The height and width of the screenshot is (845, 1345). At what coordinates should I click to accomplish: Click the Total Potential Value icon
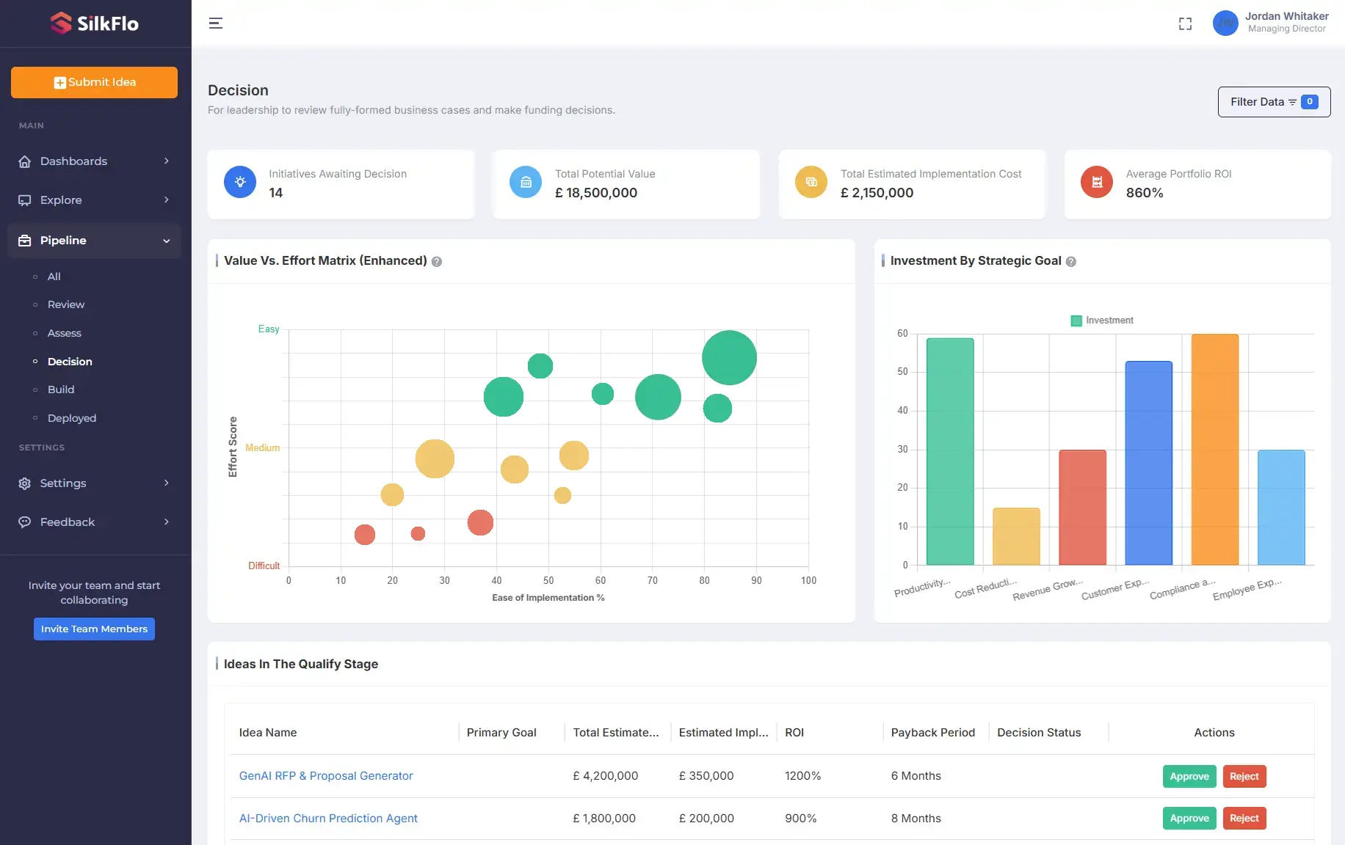coord(526,182)
